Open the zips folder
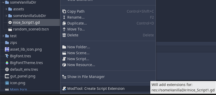The image size is (216, 95). (13, 43)
